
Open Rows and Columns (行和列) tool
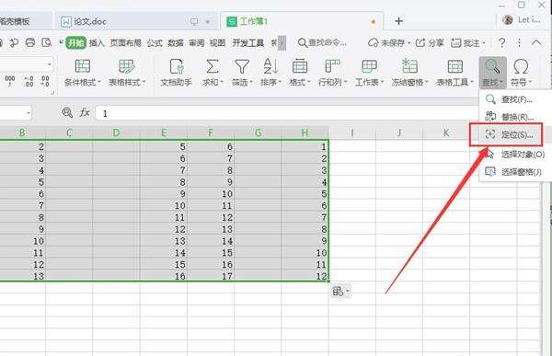pos(332,73)
